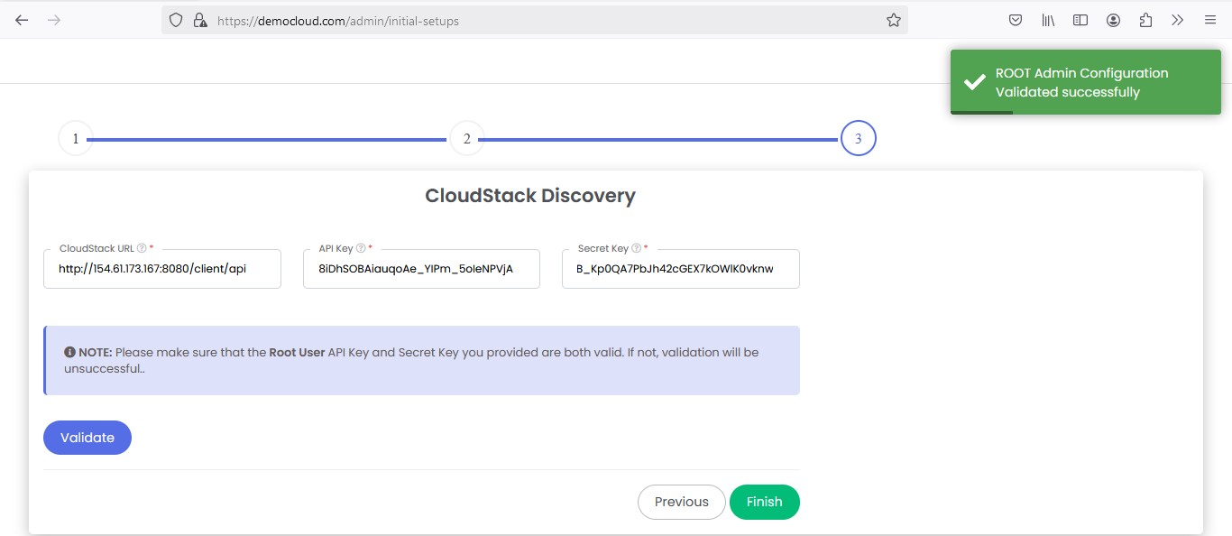
Task: Open the Firefox account icon
Action: 1113,20
